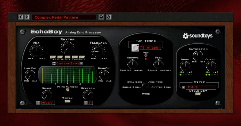The image size is (241, 126).
Task: Select the Dot rhythm button
Action: [x=67, y=57]
